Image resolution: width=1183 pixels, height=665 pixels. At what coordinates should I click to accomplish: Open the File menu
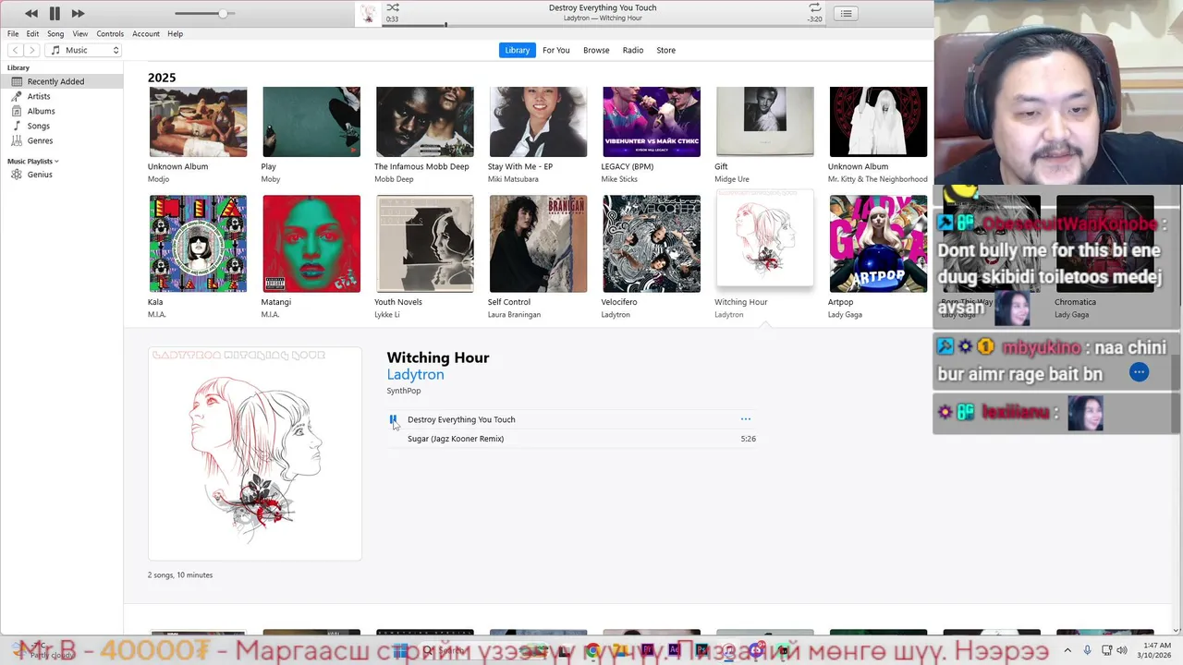click(x=13, y=33)
